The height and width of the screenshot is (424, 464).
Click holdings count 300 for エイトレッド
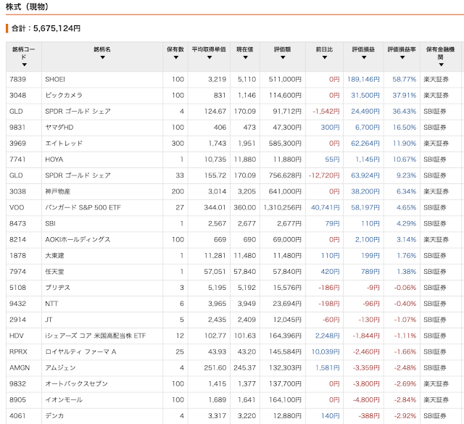[178, 144]
